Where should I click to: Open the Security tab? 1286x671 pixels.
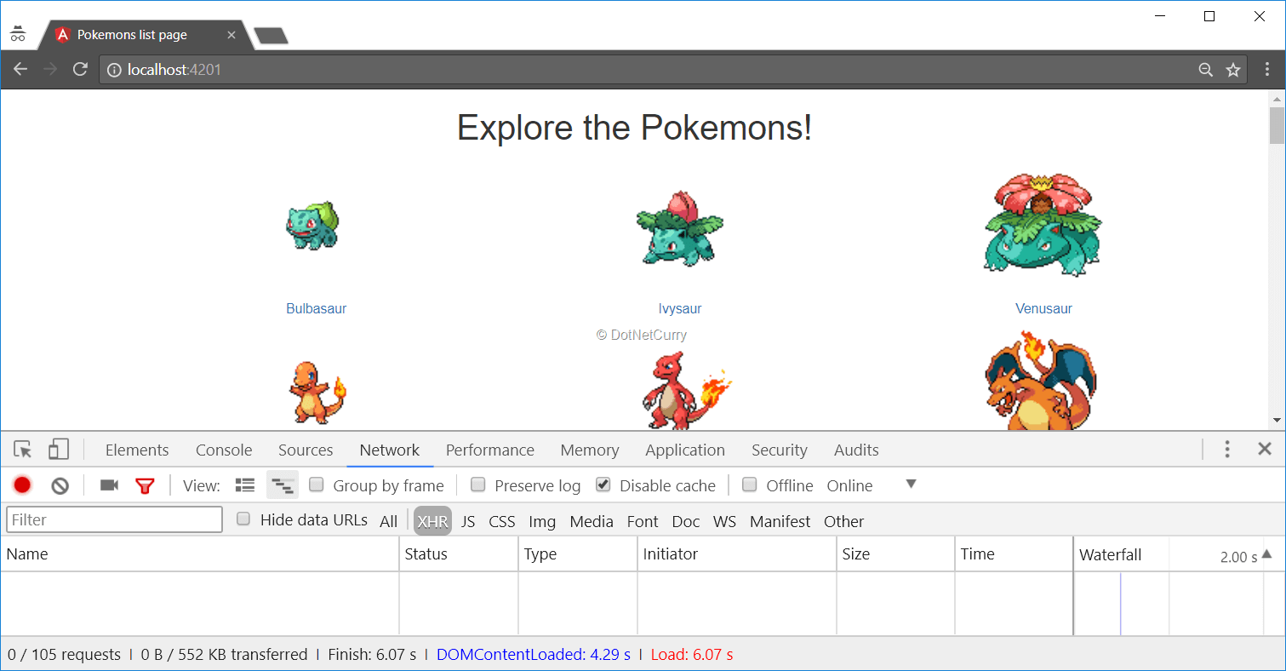pyautogui.click(x=780, y=450)
